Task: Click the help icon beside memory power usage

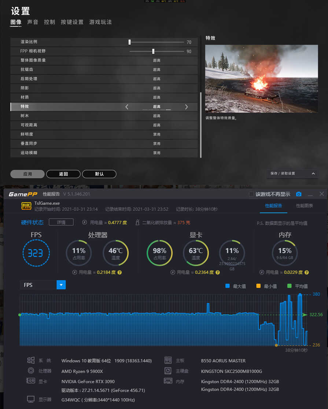Action: [306, 272]
